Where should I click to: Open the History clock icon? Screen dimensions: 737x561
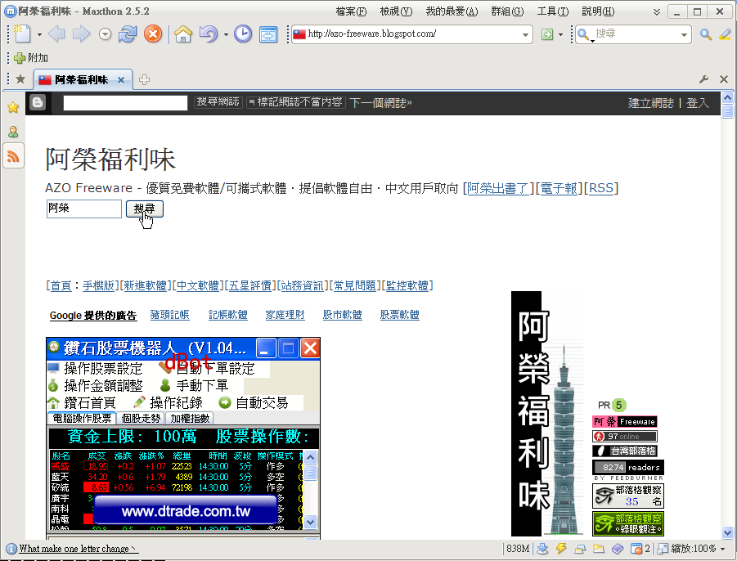click(244, 34)
